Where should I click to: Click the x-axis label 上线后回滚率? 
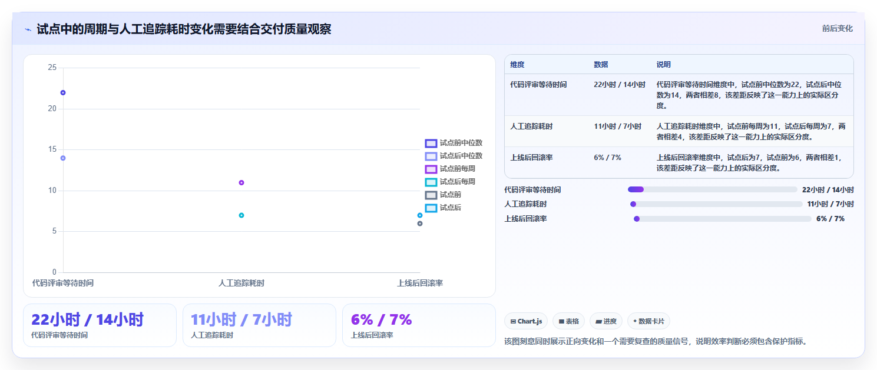coord(420,283)
